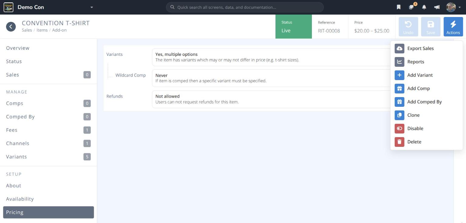Click the Add Comp gift icon
The height and width of the screenshot is (223, 466).
click(x=400, y=88)
